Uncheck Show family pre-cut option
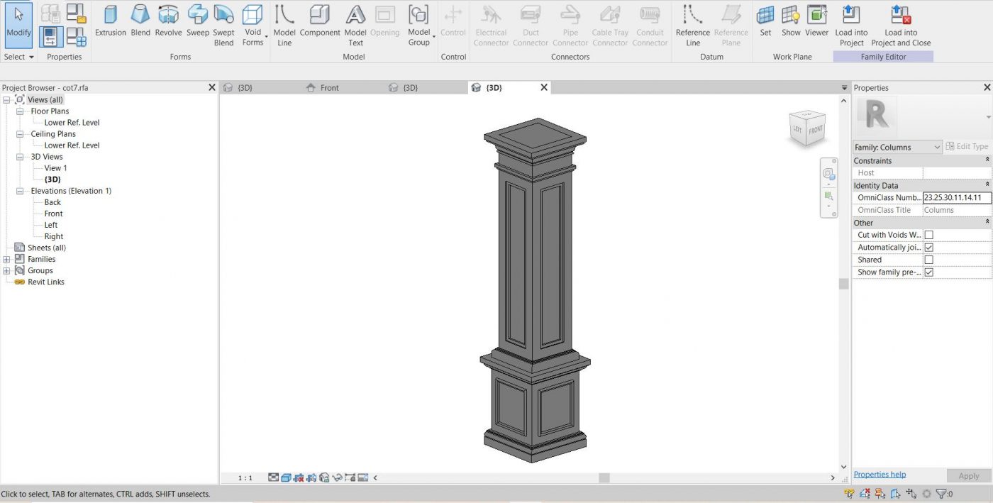The image size is (993, 503). 928,272
